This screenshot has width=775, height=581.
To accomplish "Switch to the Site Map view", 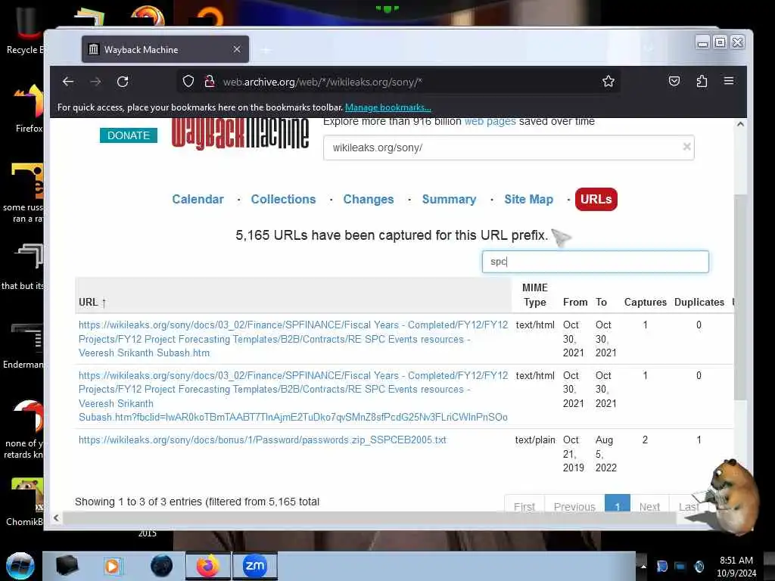I will click(528, 199).
